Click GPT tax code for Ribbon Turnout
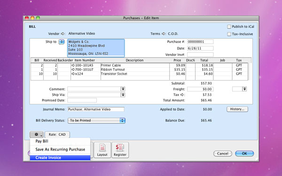This screenshot has width=282, height=176. tap(239, 69)
